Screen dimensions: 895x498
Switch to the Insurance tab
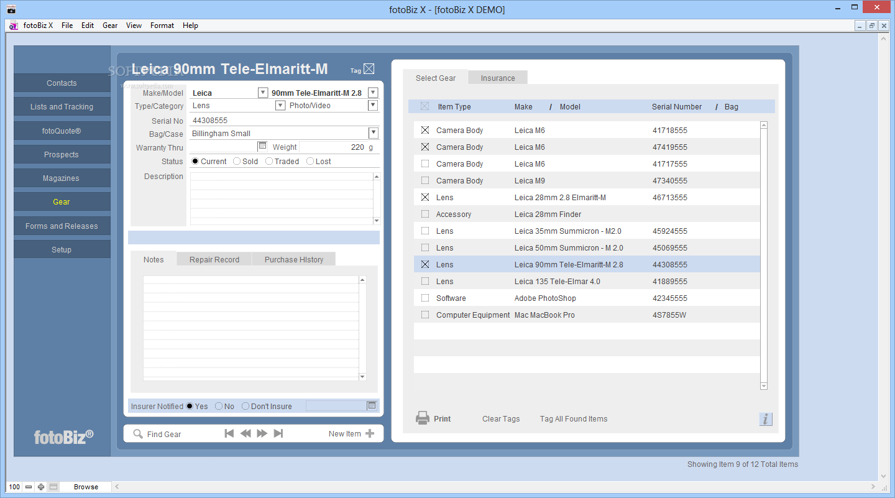pyautogui.click(x=498, y=78)
